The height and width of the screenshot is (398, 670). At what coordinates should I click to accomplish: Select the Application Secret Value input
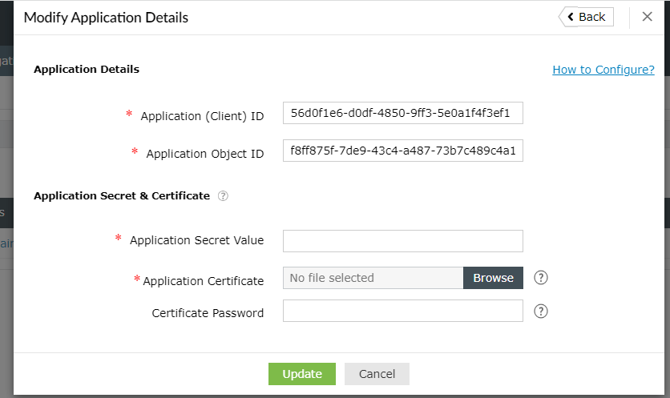[402, 240]
